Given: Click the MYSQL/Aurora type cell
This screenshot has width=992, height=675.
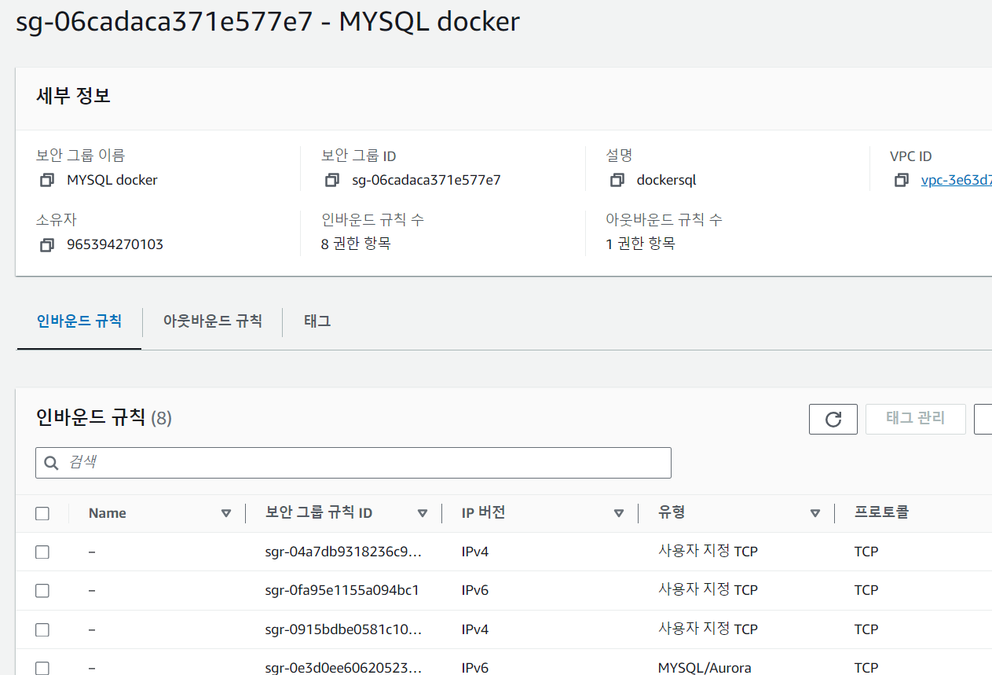Looking at the screenshot, I should (x=705, y=668).
